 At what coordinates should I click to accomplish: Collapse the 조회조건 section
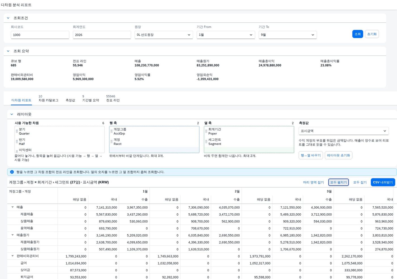(8, 18)
